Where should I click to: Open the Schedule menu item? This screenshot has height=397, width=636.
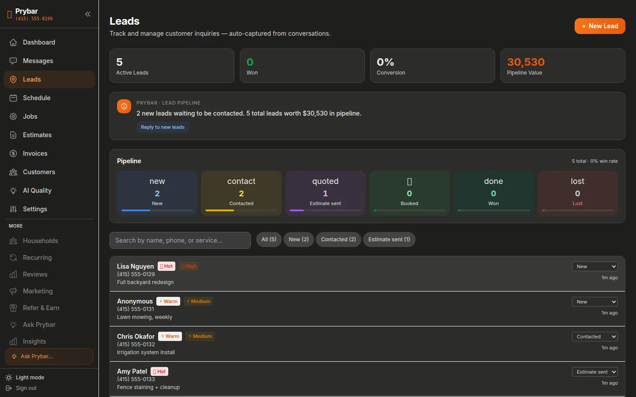(x=49, y=98)
